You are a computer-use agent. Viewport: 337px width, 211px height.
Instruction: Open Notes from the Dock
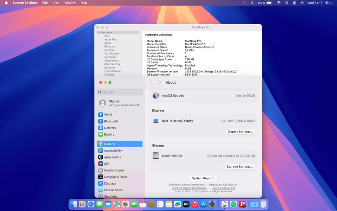pos(169,204)
